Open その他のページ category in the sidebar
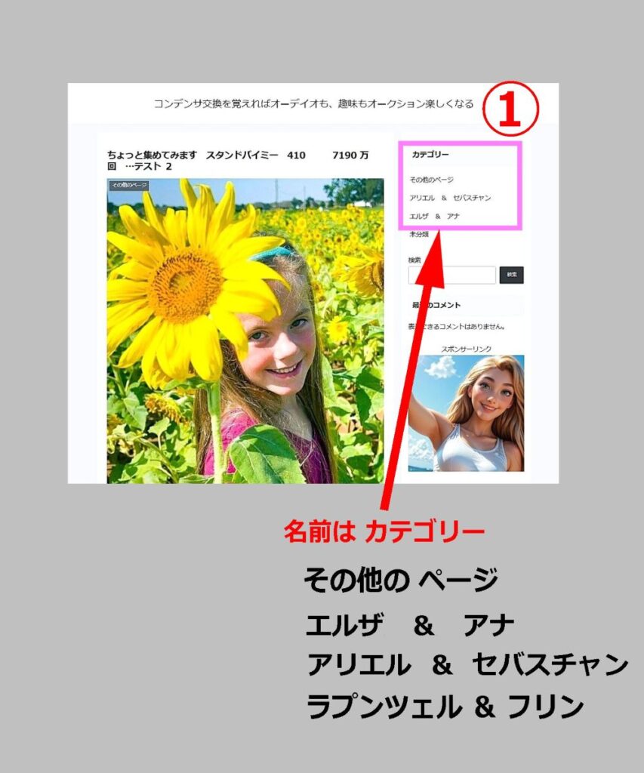The image size is (644, 773). click(431, 180)
